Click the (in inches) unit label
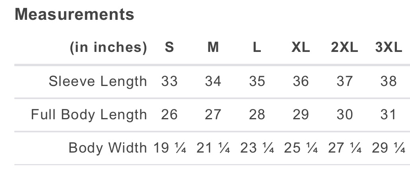 click(x=108, y=48)
